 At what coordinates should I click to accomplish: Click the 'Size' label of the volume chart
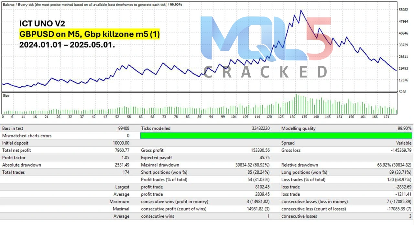(x=6, y=96)
